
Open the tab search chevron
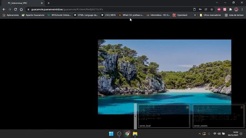coord(217,3)
